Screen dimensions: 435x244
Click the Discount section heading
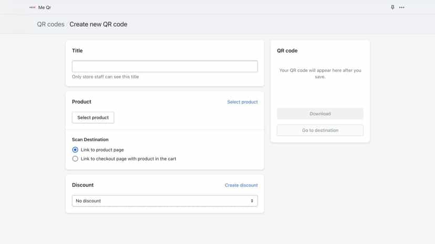pos(82,185)
